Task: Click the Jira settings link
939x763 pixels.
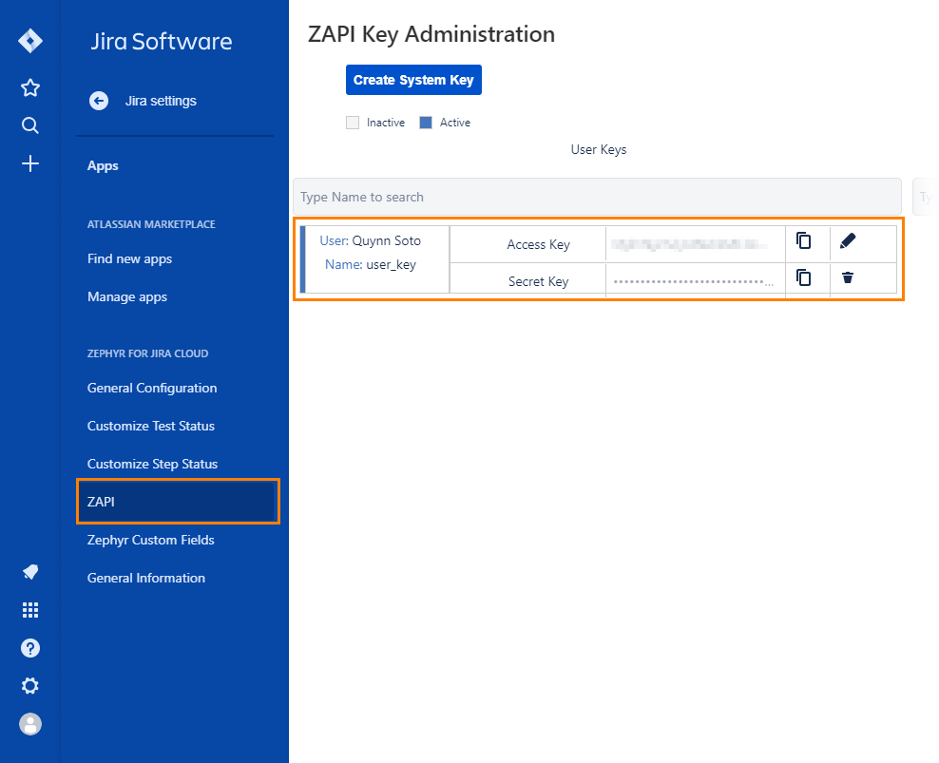Action: click(x=161, y=101)
